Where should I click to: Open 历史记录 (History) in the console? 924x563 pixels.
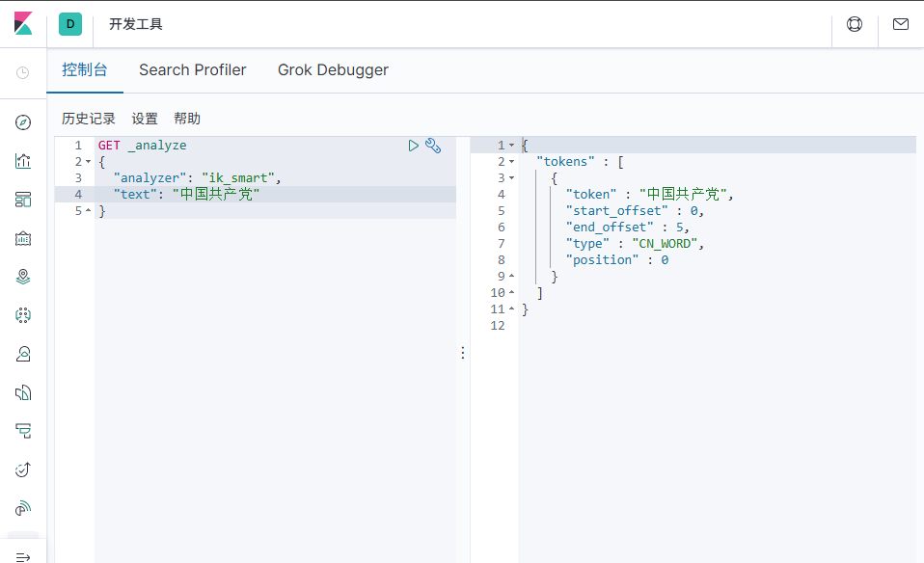[89, 119]
